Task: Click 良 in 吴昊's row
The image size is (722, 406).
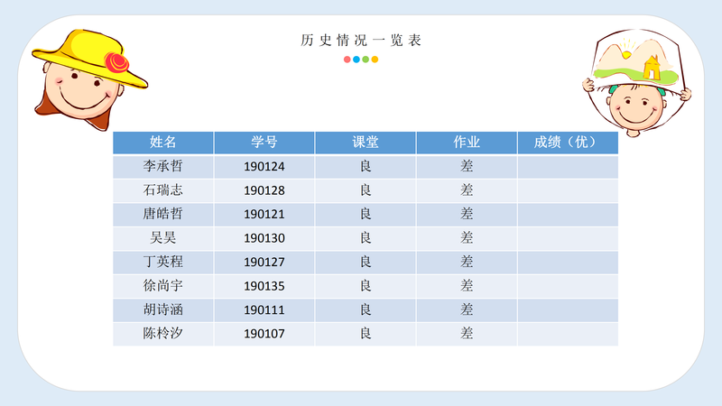Action: [x=366, y=238]
